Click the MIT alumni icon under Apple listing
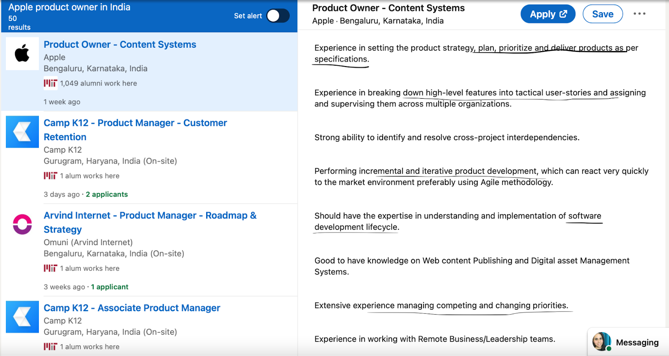This screenshot has width=669, height=356. click(x=50, y=83)
